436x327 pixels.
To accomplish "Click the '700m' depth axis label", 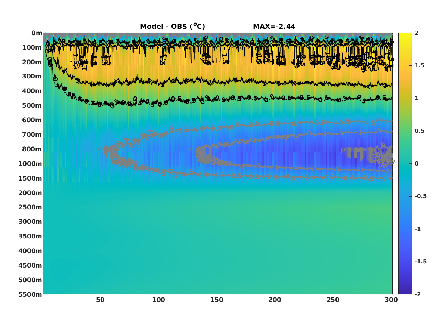I will click(32, 135).
